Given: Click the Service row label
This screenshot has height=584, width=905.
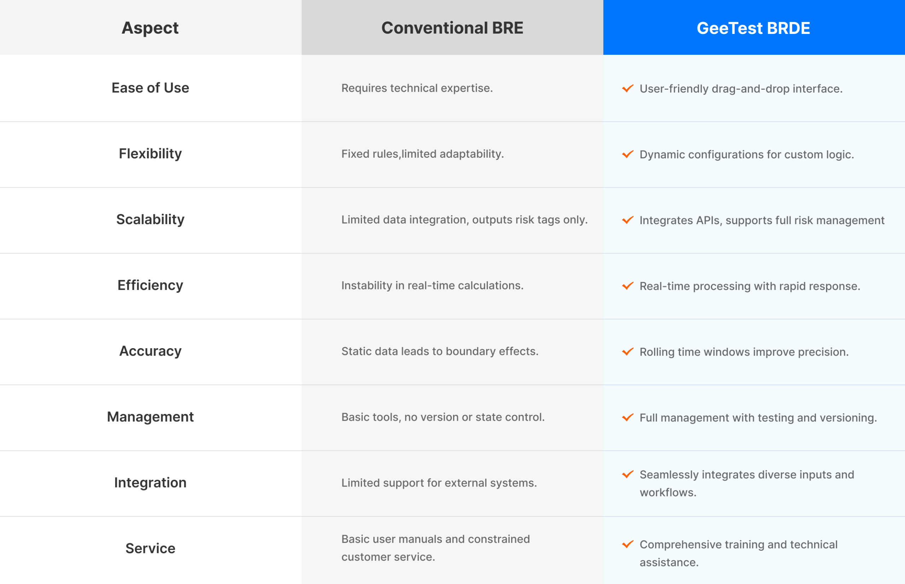Looking at the screenshot, I should tap(150, 548).
